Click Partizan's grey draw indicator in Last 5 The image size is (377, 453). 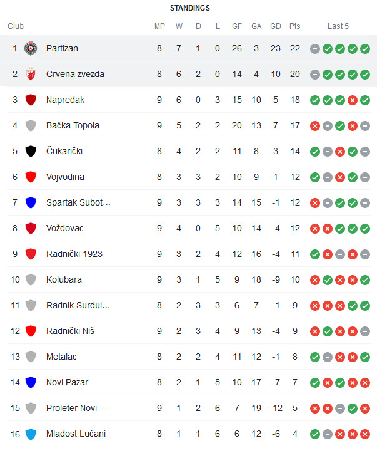click(x=315, y=49)
